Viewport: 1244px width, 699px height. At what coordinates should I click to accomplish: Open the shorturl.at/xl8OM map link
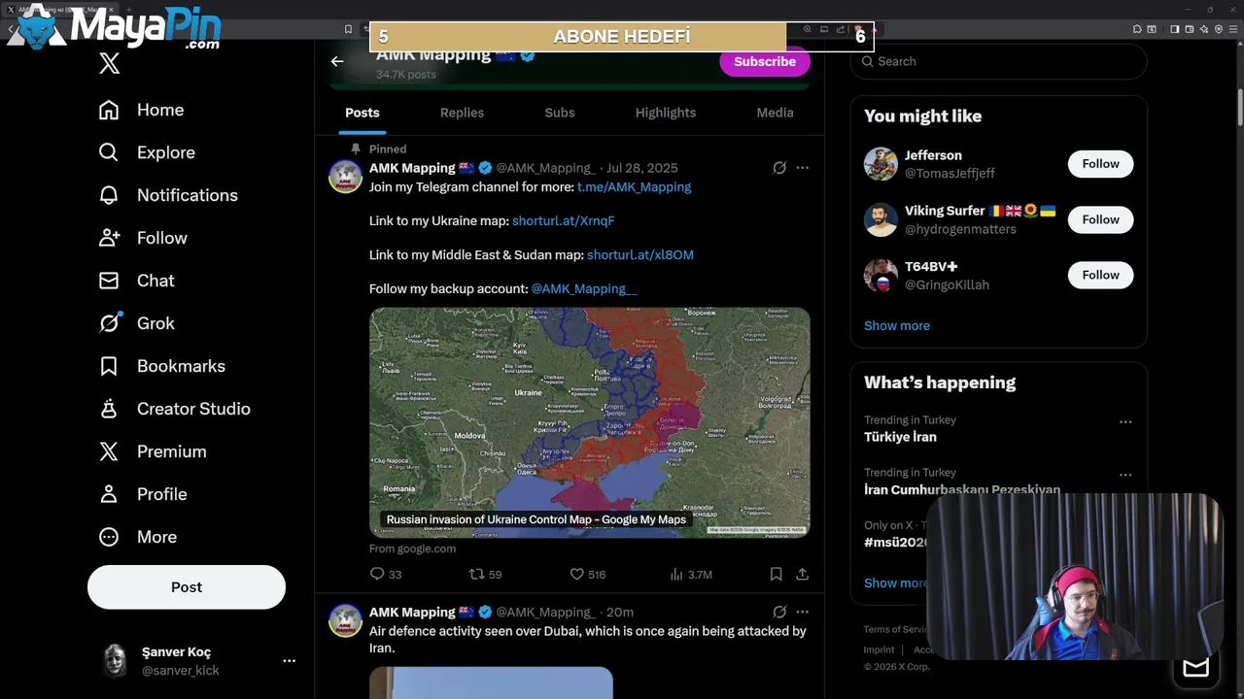[x=640, y=255]
